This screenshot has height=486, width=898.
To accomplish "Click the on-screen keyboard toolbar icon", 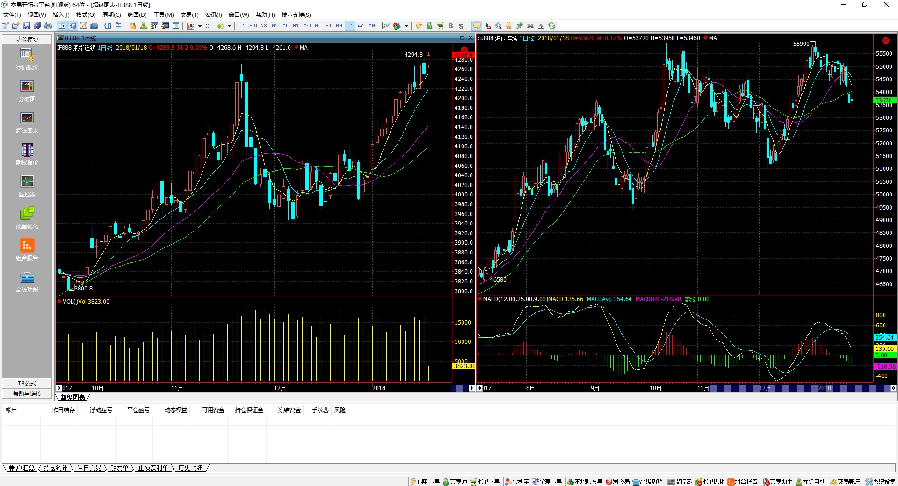I will click(x=94, y=26).
